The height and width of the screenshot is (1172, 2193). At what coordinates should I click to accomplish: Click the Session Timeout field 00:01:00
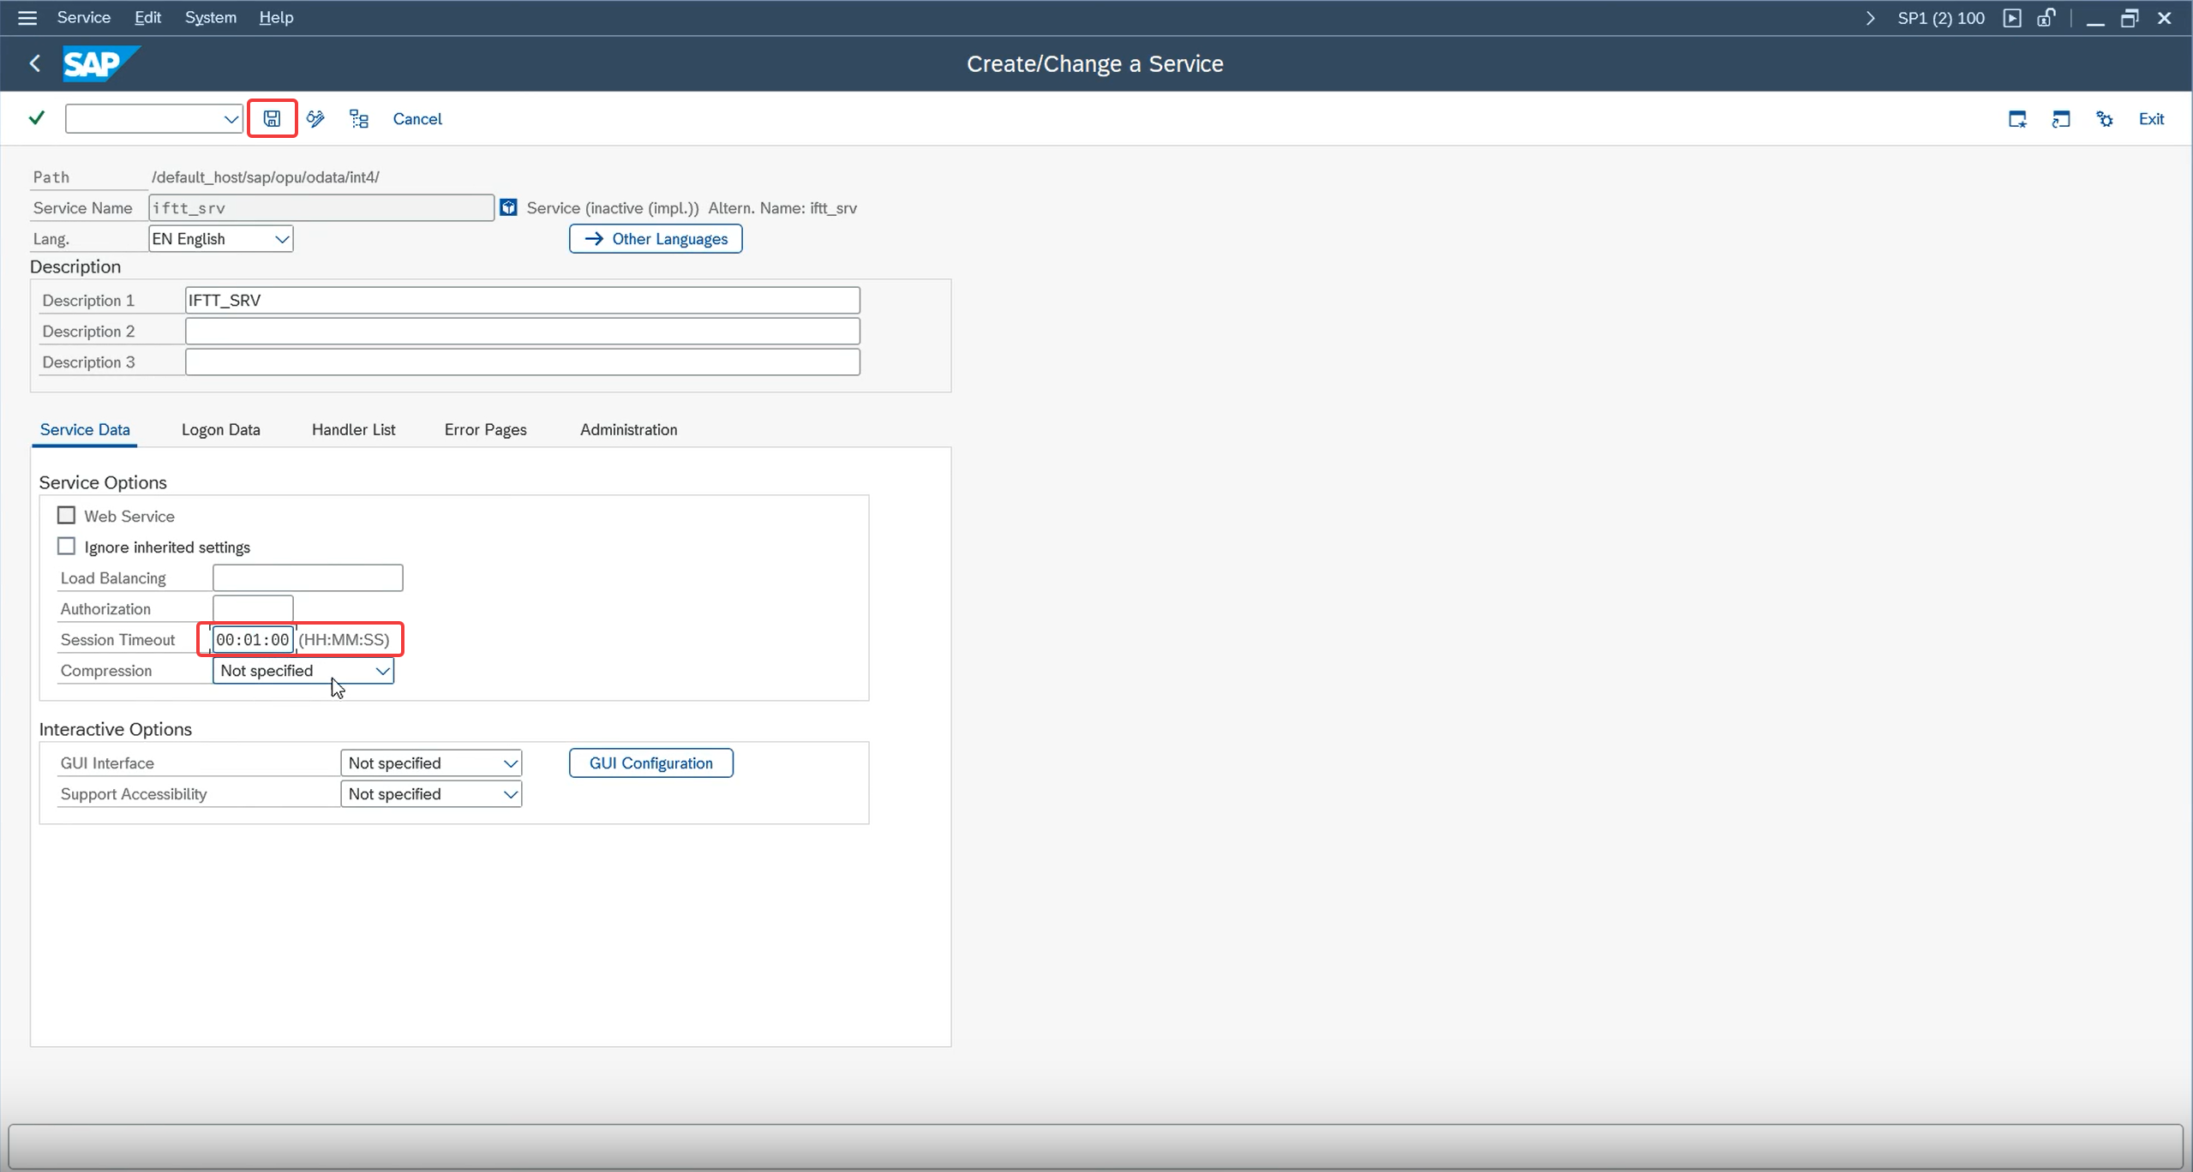[253, 639]
